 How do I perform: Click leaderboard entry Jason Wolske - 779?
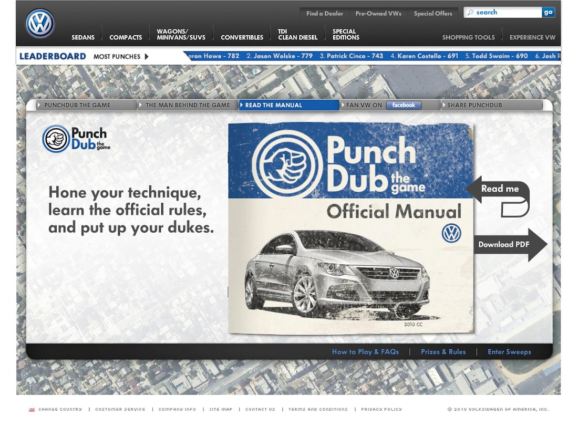tap(280, 56)
